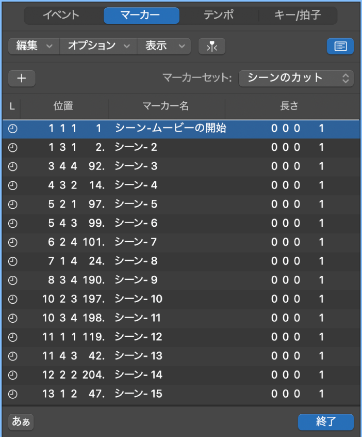Click the あぁ button at bottom left
This screenshot has height=437, width=362.
[x=21, y=422]
